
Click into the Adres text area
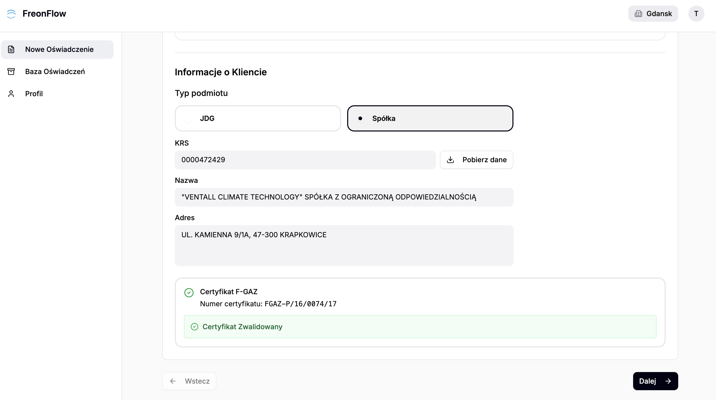[344, 245]
